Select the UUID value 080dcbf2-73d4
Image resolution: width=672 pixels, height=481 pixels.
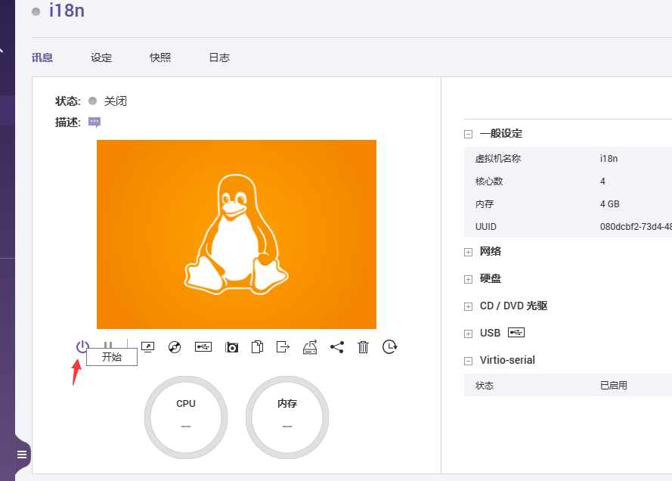tap(636, 227)
